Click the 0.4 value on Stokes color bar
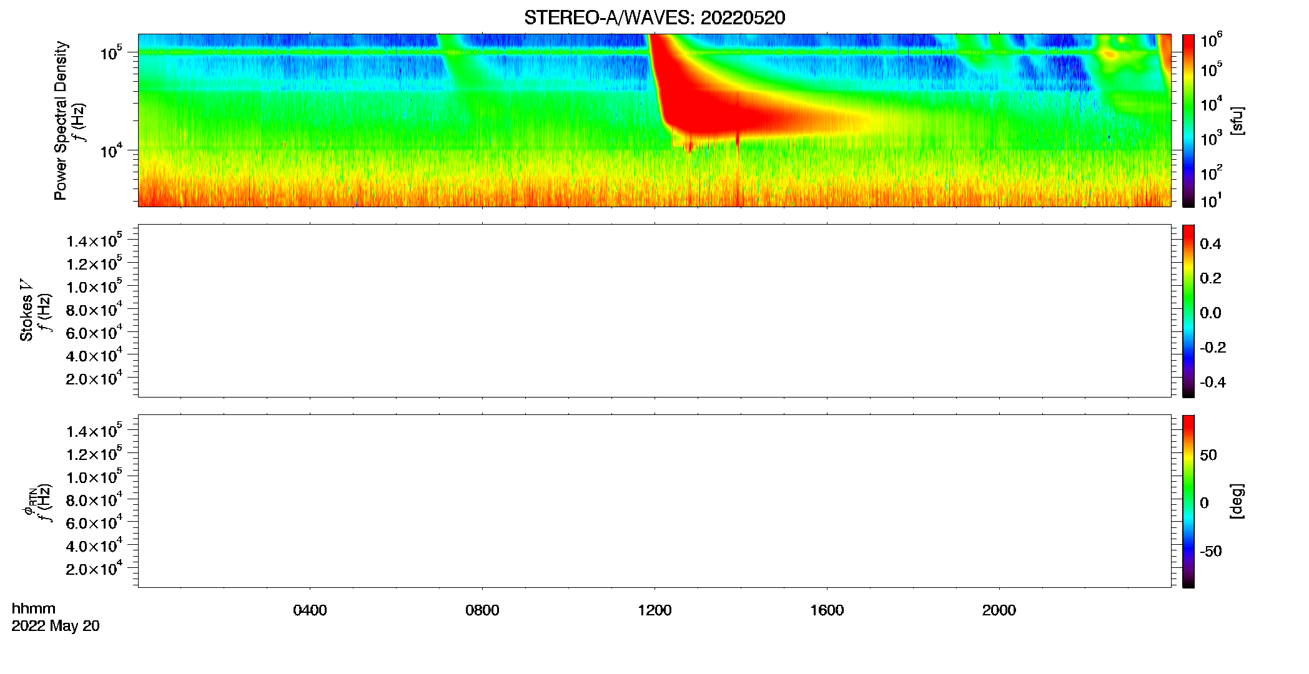The width and height of the screenshot is (1309, 674). click(1210, 244)
